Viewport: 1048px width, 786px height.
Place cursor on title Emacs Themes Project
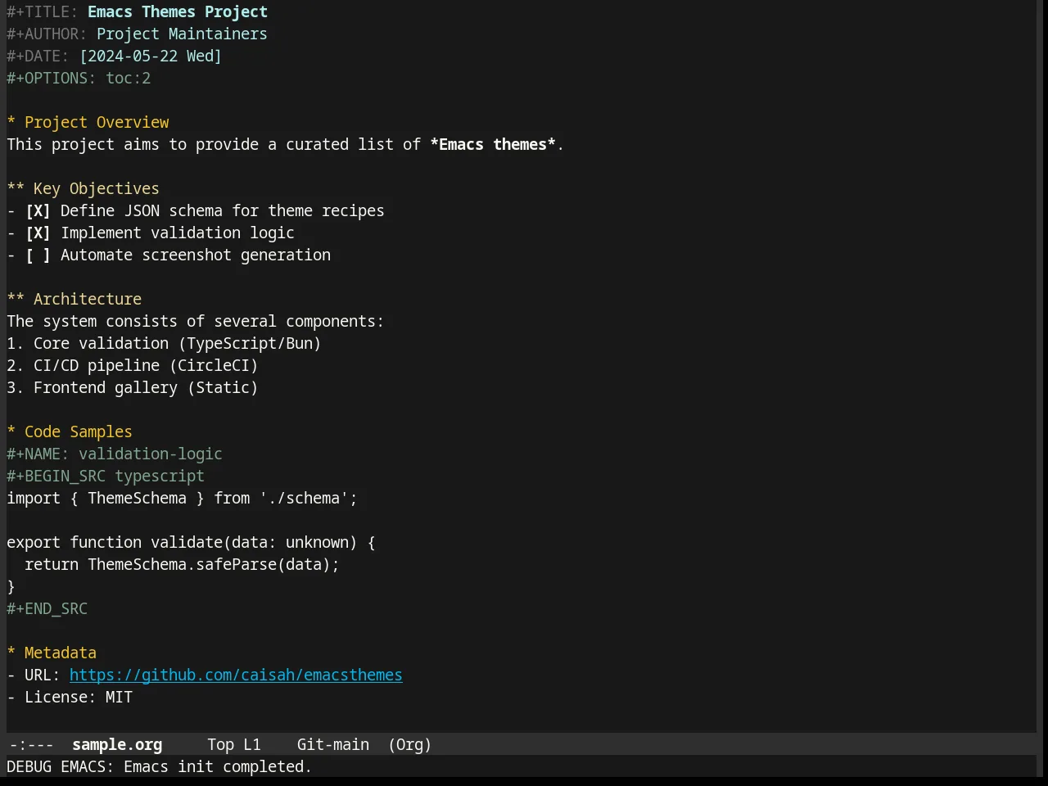click(178, 12)
